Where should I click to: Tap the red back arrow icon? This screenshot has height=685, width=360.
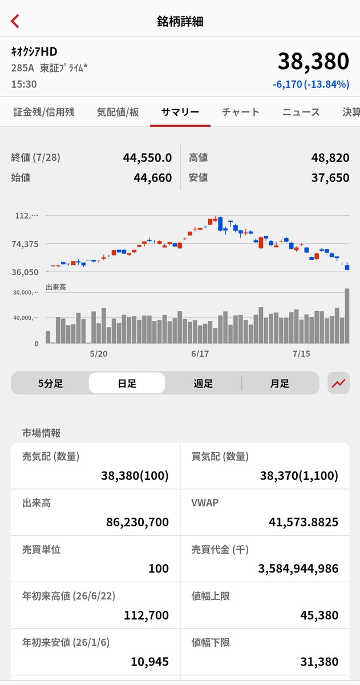(x=15, y=21)
